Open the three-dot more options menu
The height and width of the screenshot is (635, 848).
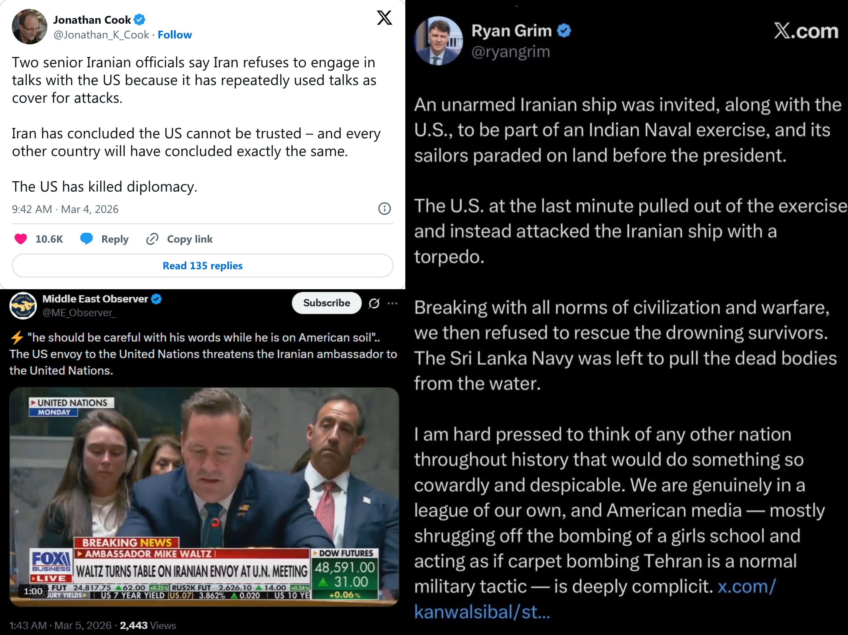coord(392,303)
